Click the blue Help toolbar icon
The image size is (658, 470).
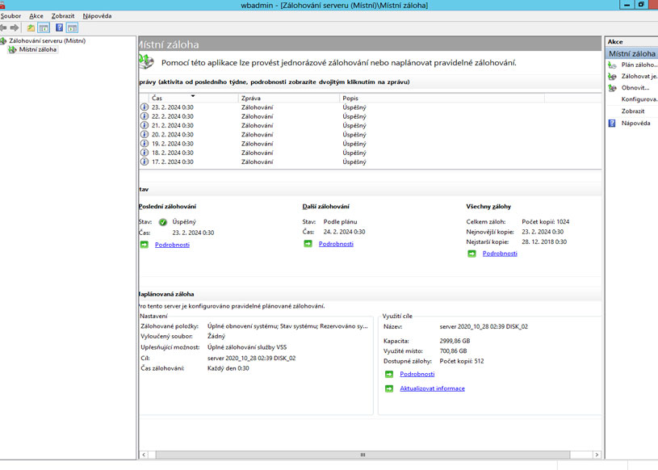pos(60,27)
